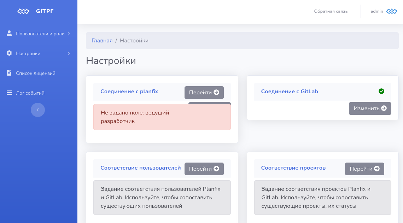Click the Настройки breadcrumb text
The height and width of the screenshot is (223, 403).
(134, 41)
